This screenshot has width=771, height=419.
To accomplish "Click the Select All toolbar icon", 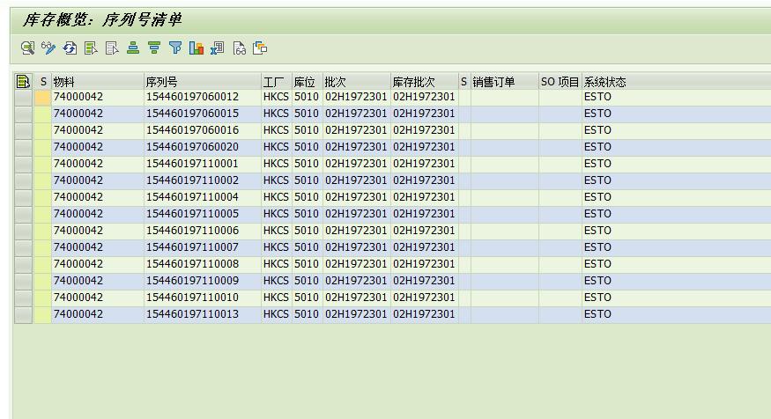I will 91,48.
